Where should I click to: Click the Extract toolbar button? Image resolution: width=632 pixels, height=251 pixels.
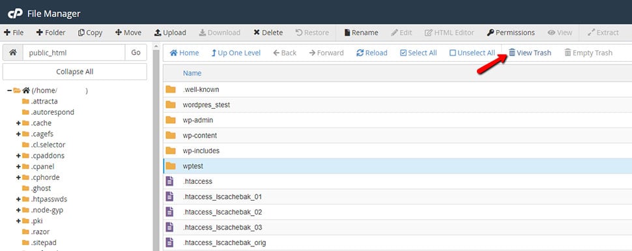click(603, 33)
